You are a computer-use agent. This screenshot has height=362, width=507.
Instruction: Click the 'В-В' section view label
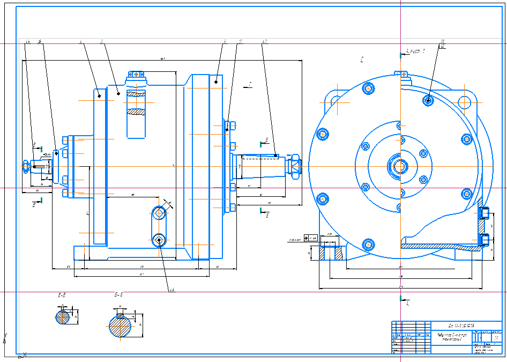coord(62,295)
